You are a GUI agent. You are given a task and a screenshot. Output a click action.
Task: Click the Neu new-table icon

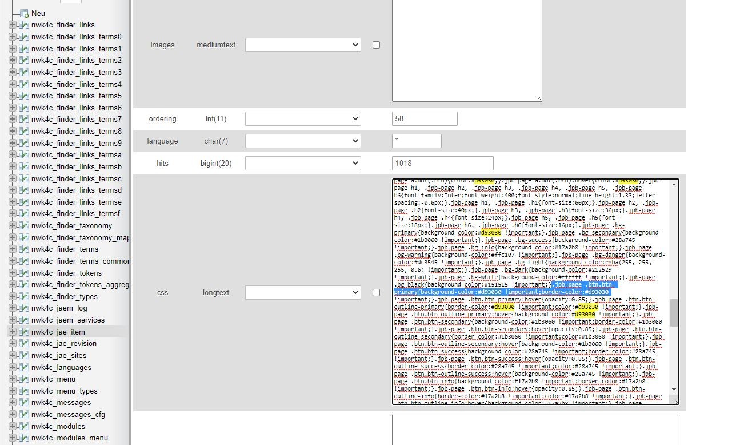(24, 13)
